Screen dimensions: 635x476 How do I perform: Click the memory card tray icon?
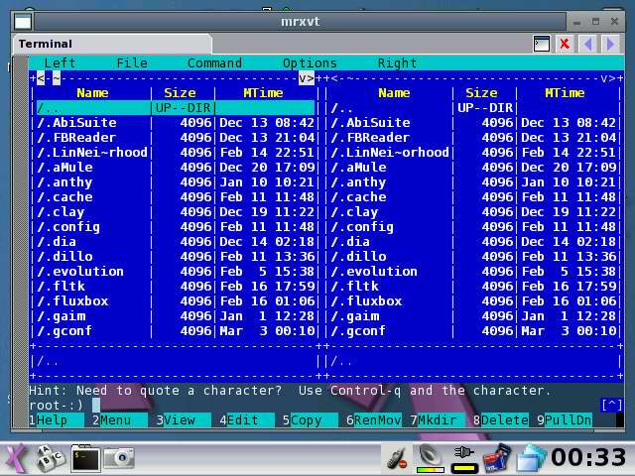pos(496,457)
